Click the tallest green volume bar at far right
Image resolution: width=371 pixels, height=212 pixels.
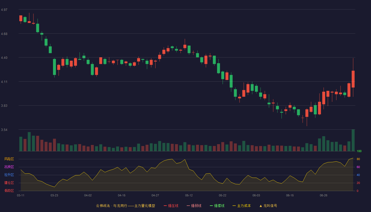(353, 140)
